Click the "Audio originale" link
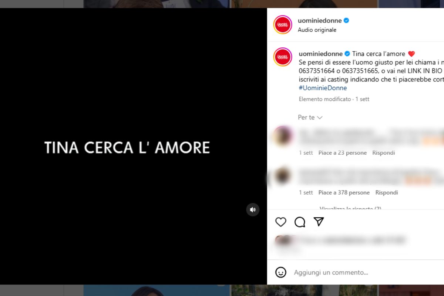Viewport: 444px width, 296px height. pos(317,30)
